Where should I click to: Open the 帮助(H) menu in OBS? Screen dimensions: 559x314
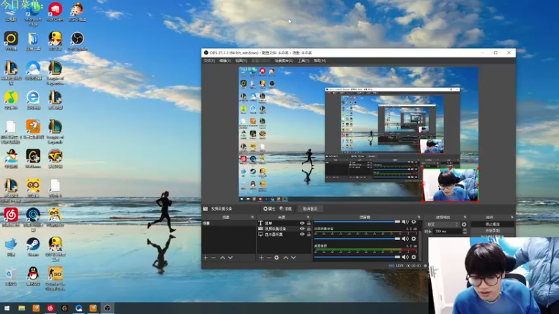(x=320, y=61)
